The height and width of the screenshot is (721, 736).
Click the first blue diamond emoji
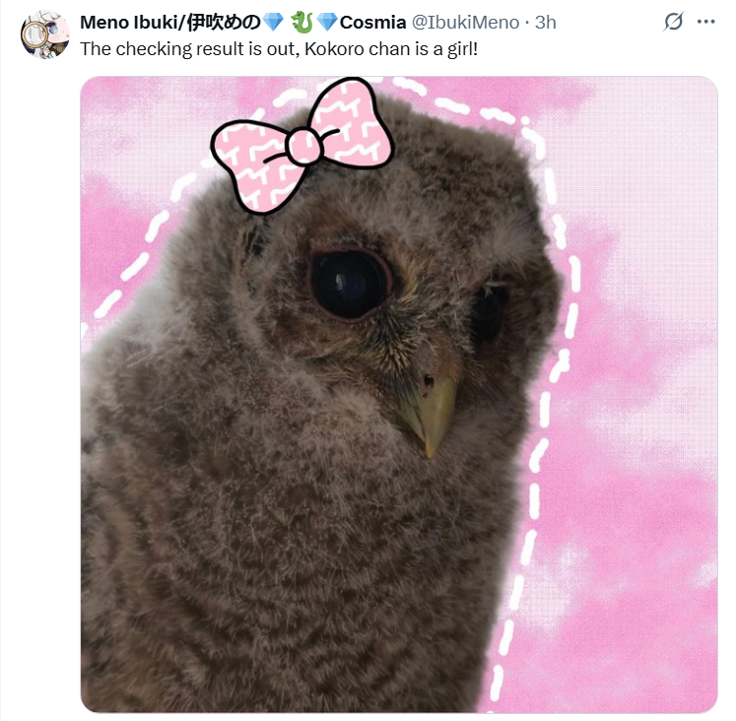click(273, 22)
